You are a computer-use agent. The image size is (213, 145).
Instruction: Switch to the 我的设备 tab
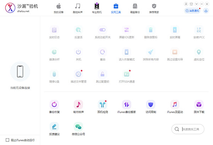pos(59,9)
